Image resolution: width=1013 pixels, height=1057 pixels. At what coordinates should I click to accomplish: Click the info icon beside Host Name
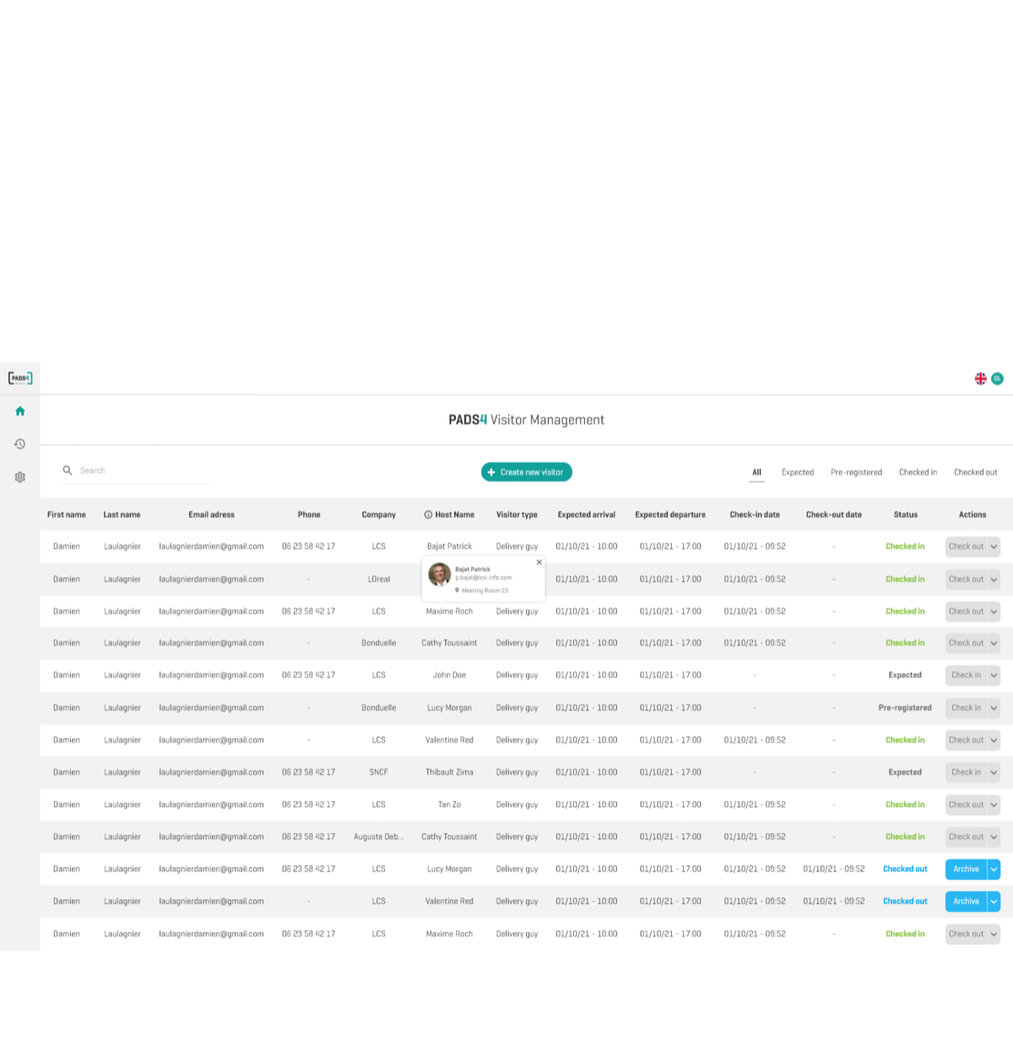coord(428,515)
